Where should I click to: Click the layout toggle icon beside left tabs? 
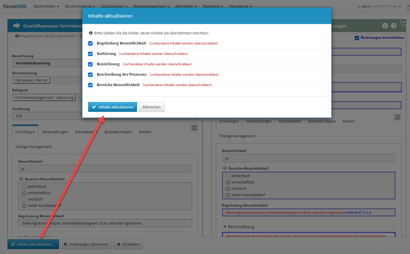pos(194,128)
